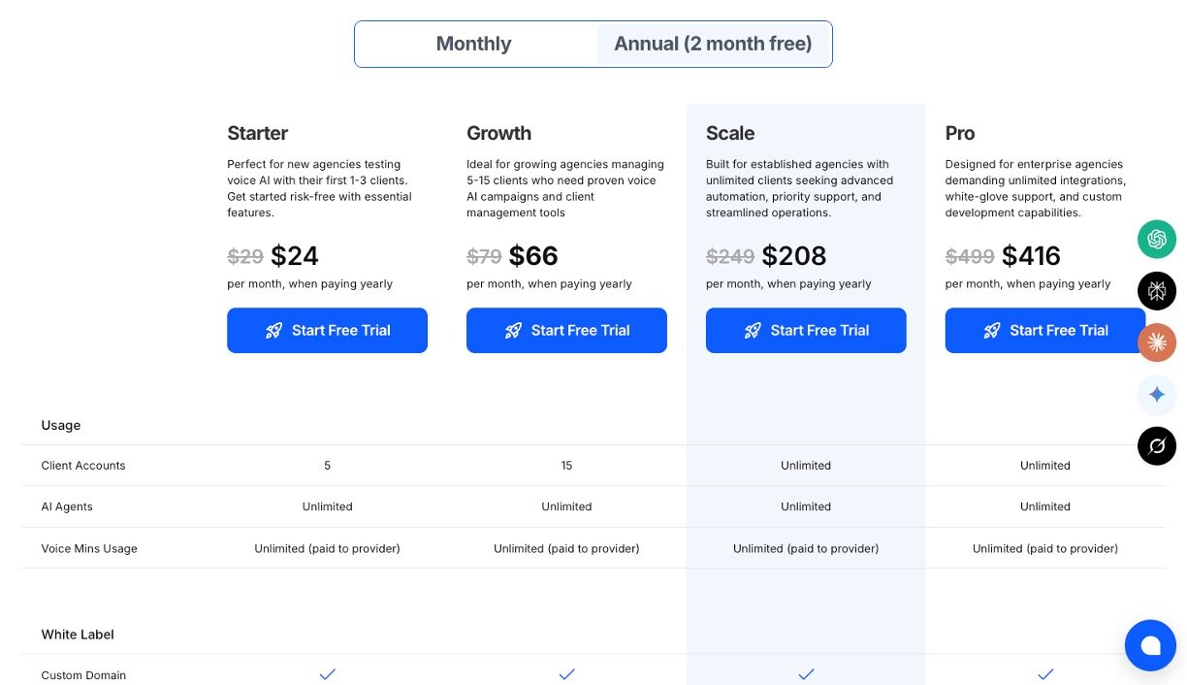Open the chat support bubble
This screenshot has width=1187, height=685.
pos(1150,645)
